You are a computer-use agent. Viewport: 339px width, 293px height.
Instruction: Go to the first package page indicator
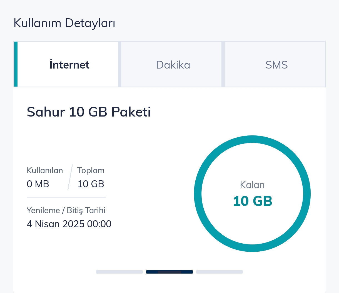click(119, 272)
